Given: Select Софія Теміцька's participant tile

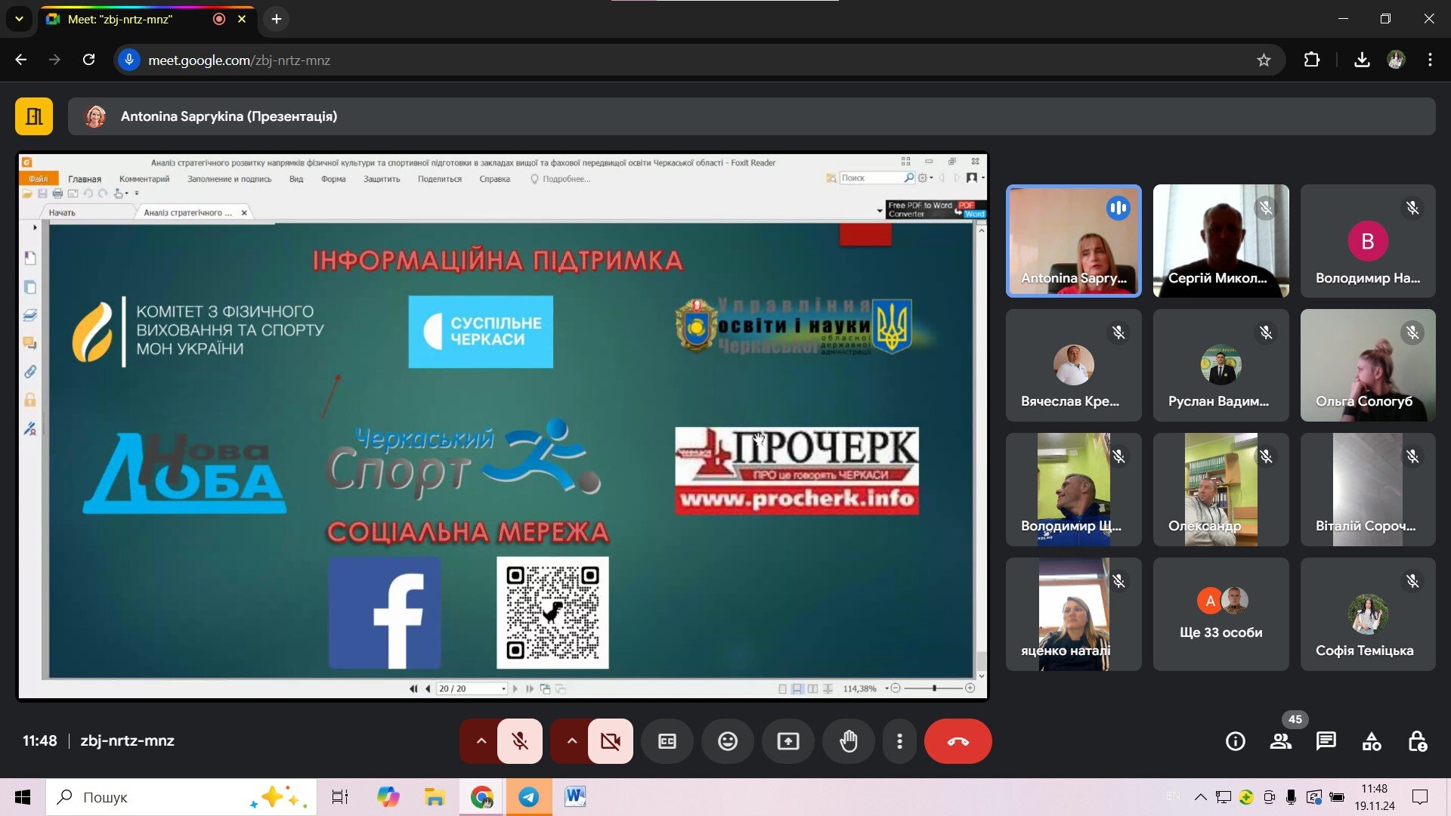Looking at the screenshot, I should click(x=1368, y=614).
